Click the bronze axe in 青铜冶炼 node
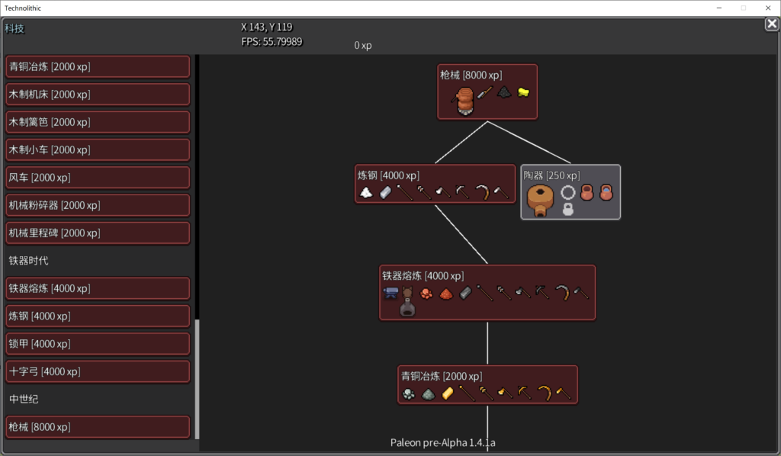This screenshot has width=781, height=456. (505, 393)
